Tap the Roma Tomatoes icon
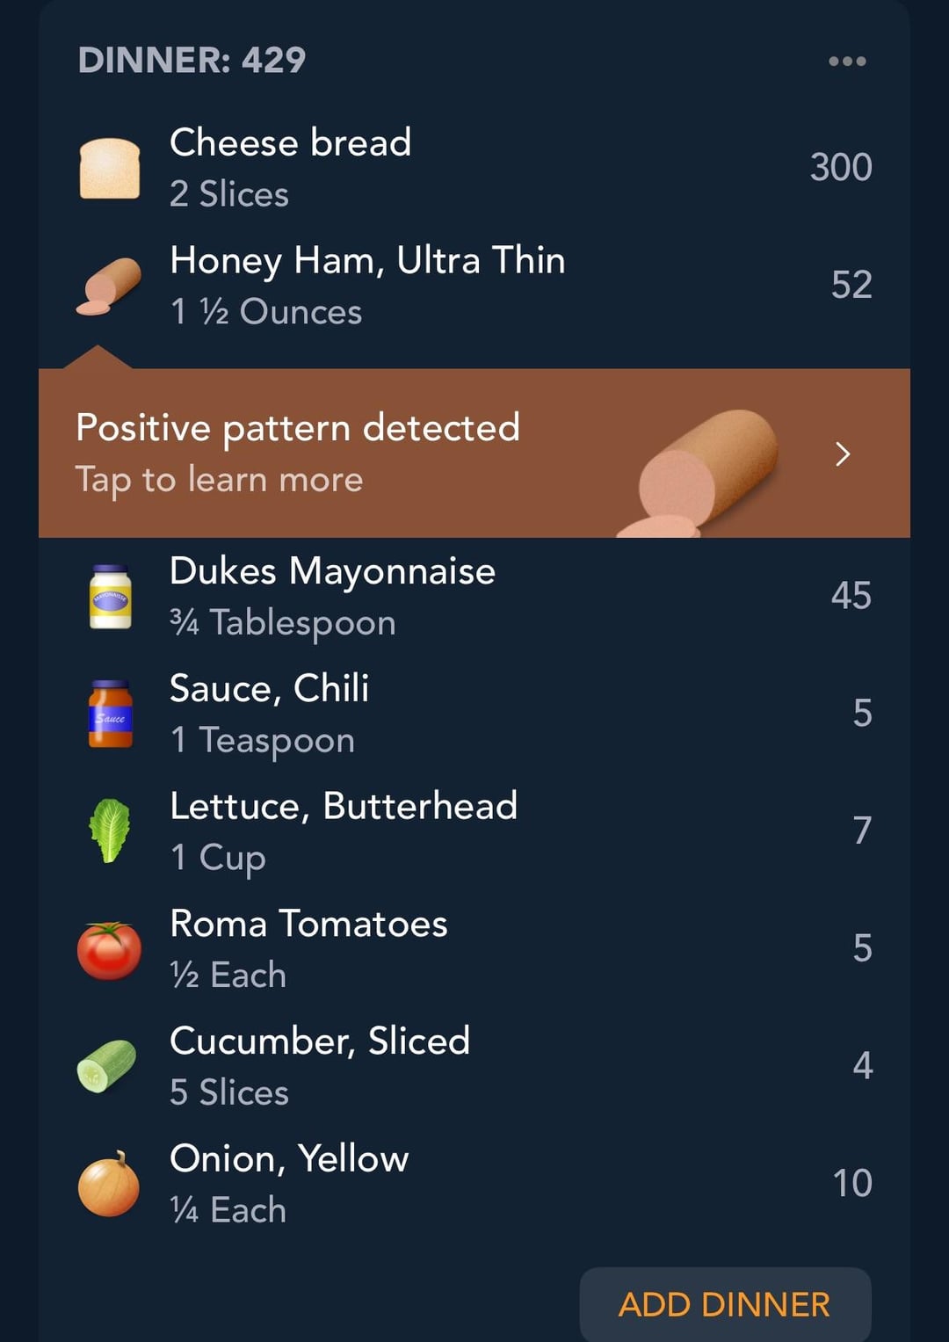This screenshot has width=949, height=1342. click(x=109, y=949)
